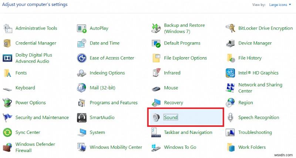Open the Sync Center icon
Image resolution: width=296 pixels, height=158 pixels.
[x=7, y=132]
